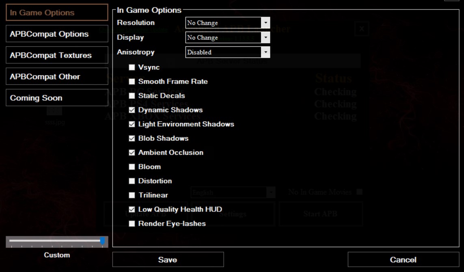Click the Custom preset label
Viewport: 464px width, 272px height.
click(57, 255)
